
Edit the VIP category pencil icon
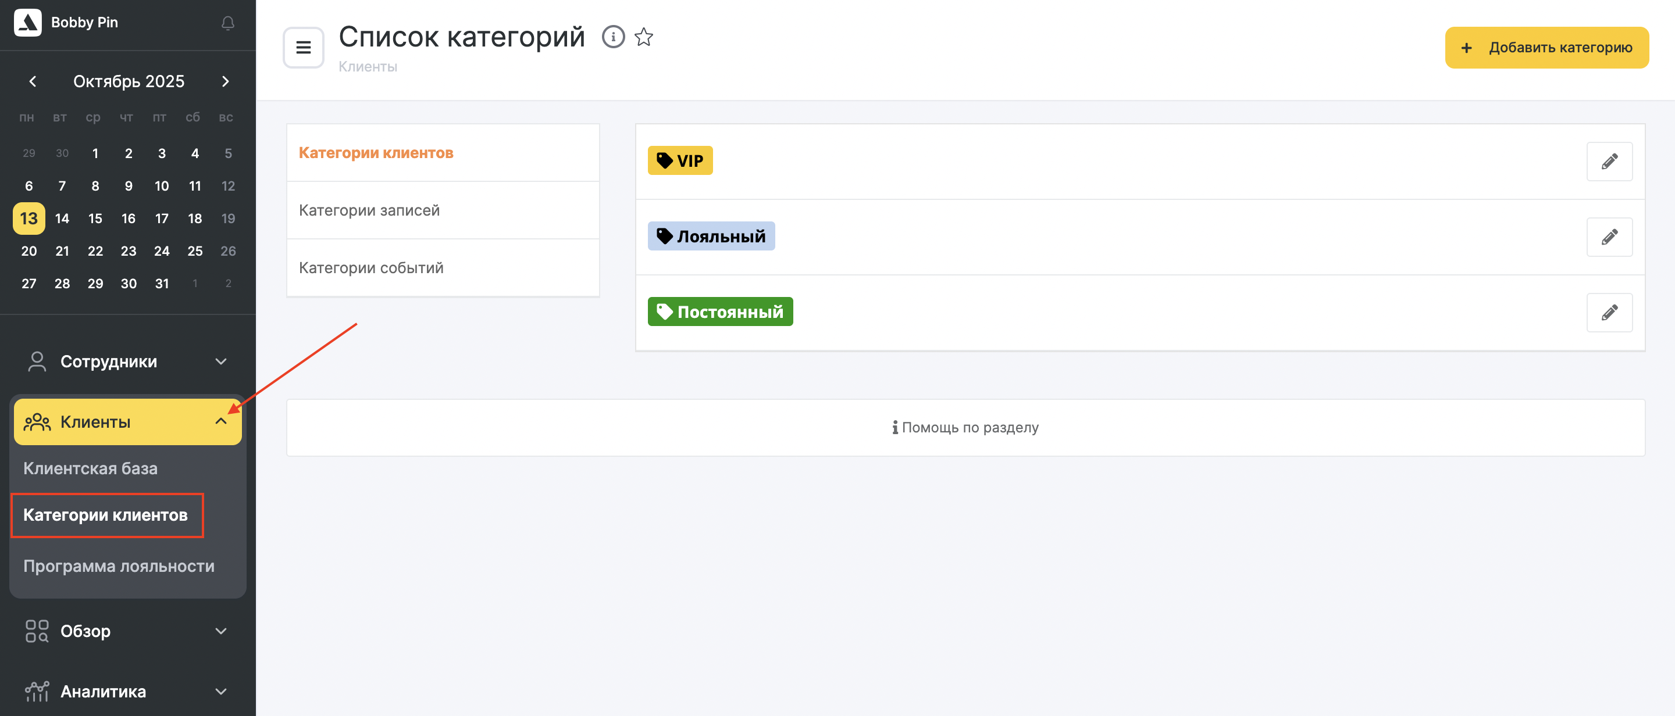tap(1609, 161)
